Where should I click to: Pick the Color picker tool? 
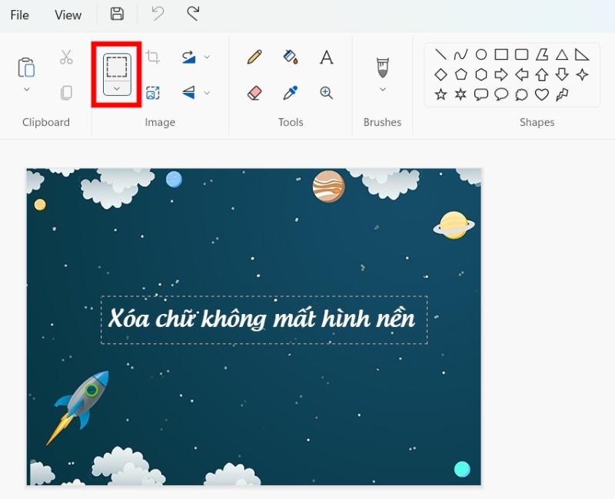291,92
